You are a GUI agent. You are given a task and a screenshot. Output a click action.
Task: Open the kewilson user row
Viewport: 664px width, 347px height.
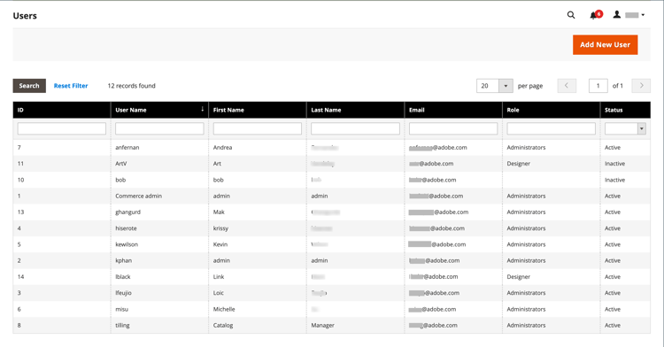[332, 244]
